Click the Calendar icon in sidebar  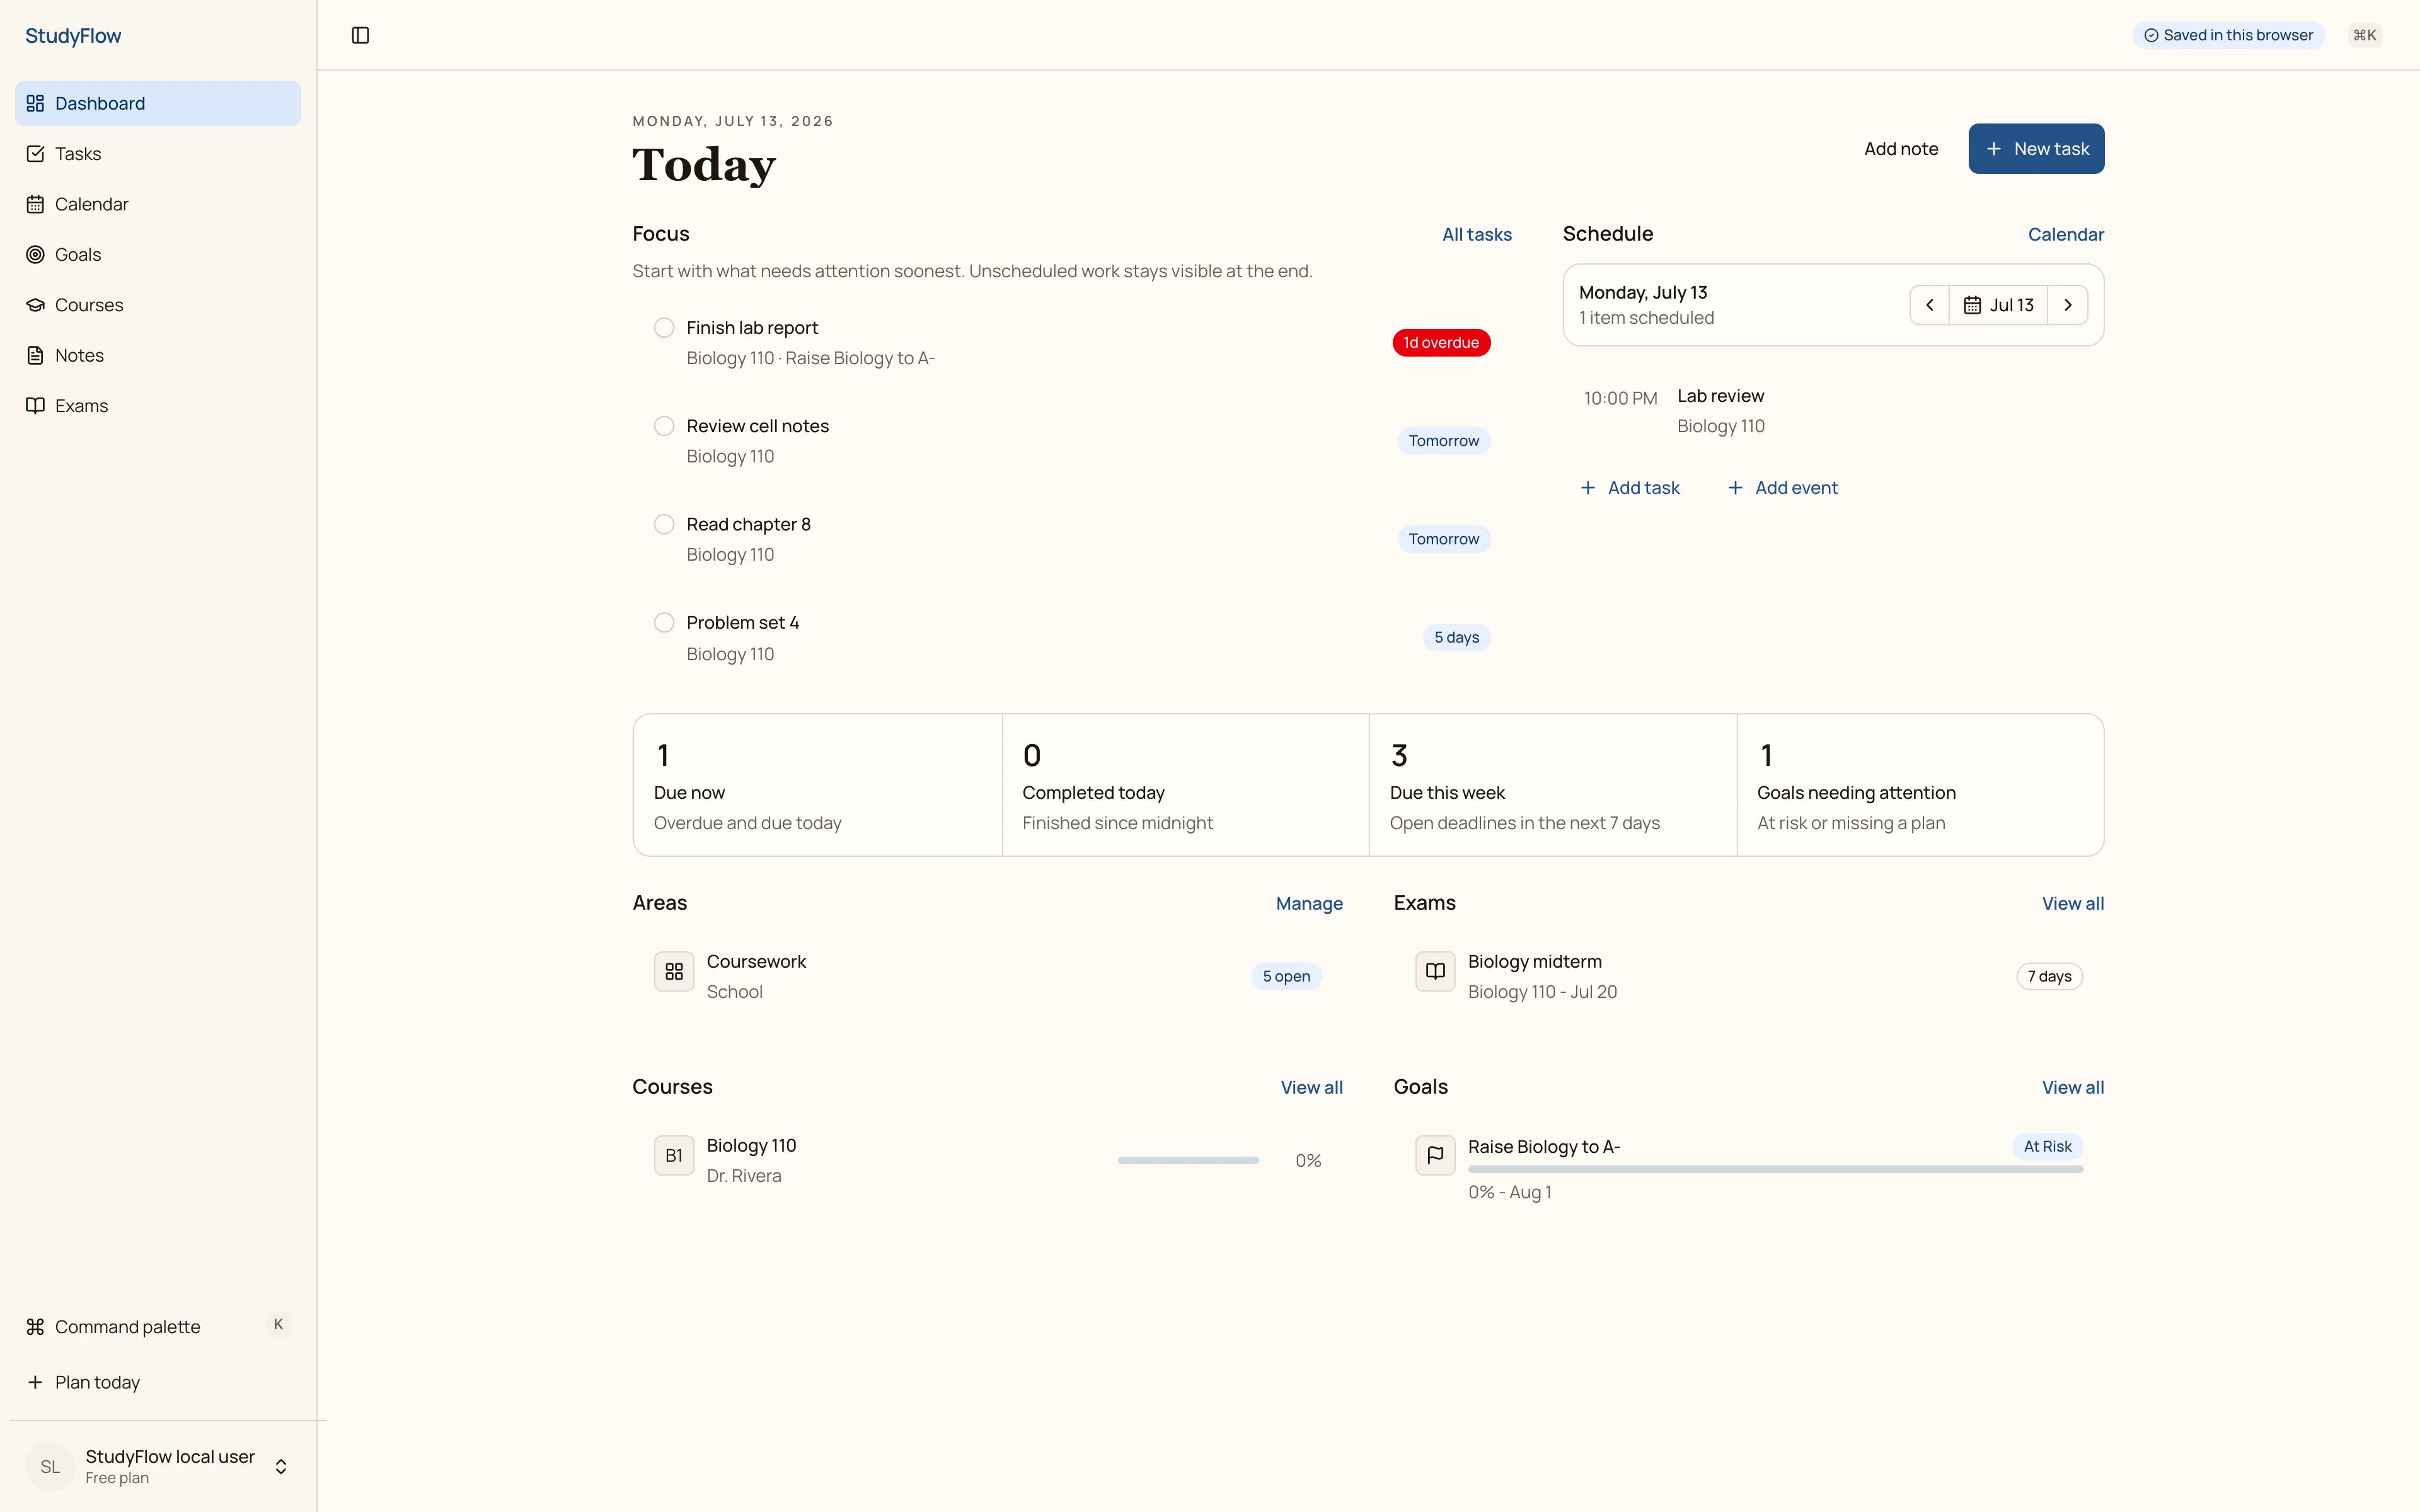pos(35,204)
